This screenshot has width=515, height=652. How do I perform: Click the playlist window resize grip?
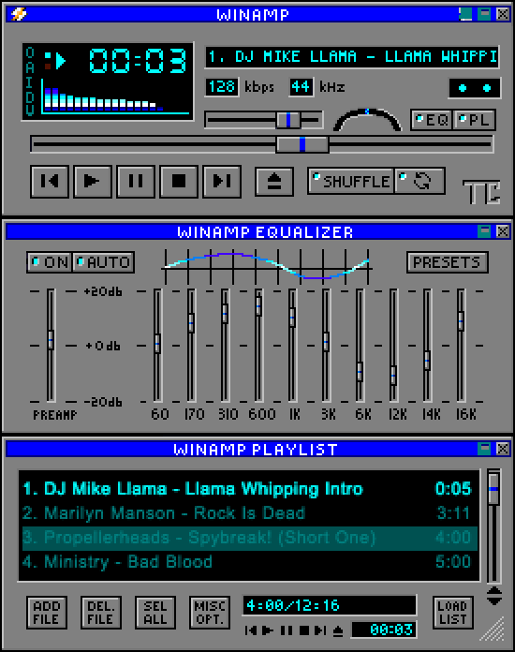pos(493,629)
